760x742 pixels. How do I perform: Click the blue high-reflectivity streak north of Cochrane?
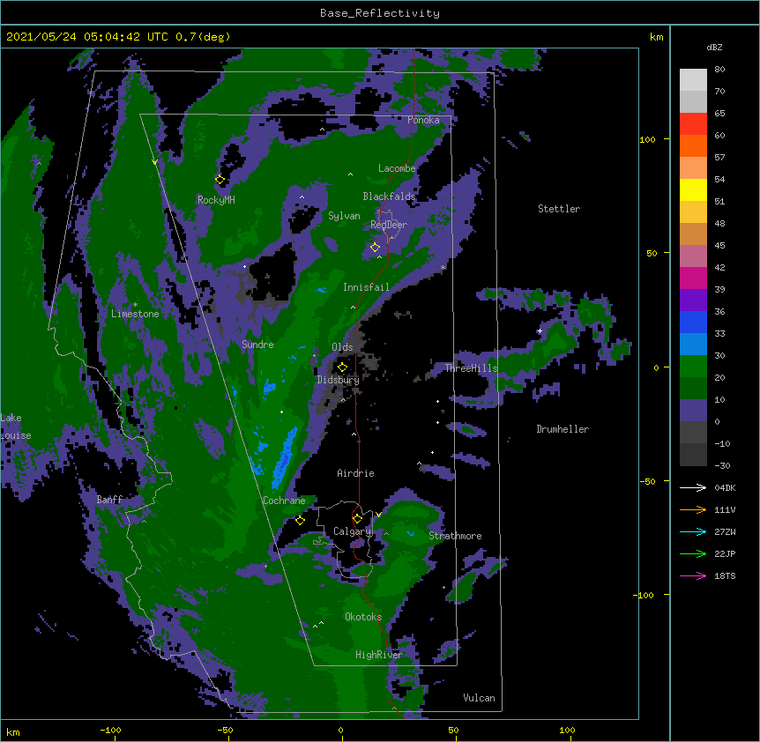[x=284, y=457]
